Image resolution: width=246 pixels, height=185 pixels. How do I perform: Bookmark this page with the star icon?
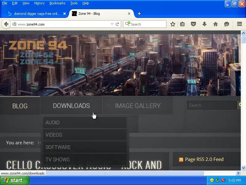coord(173,24)
